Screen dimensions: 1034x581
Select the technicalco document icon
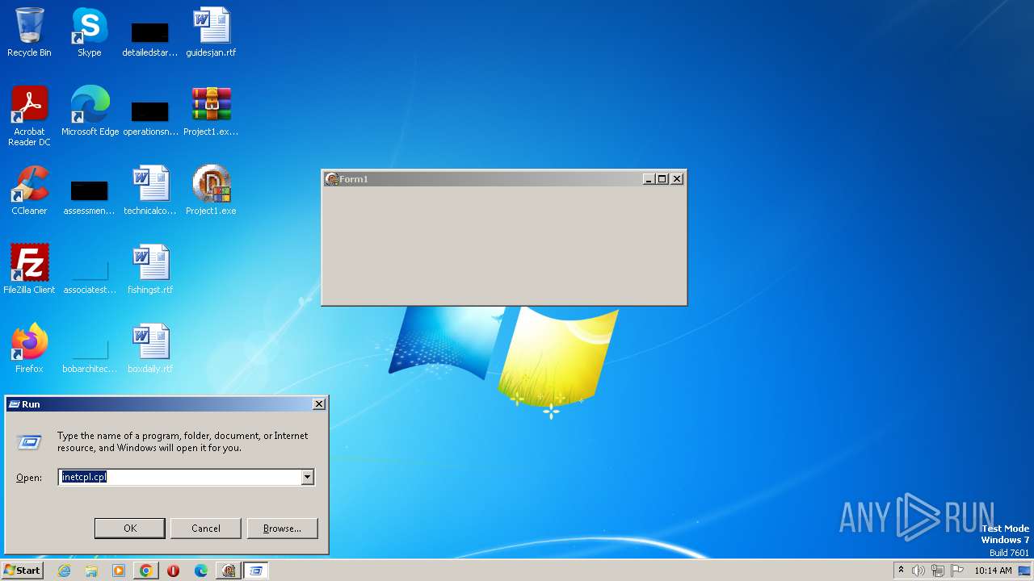coord(149,190)
